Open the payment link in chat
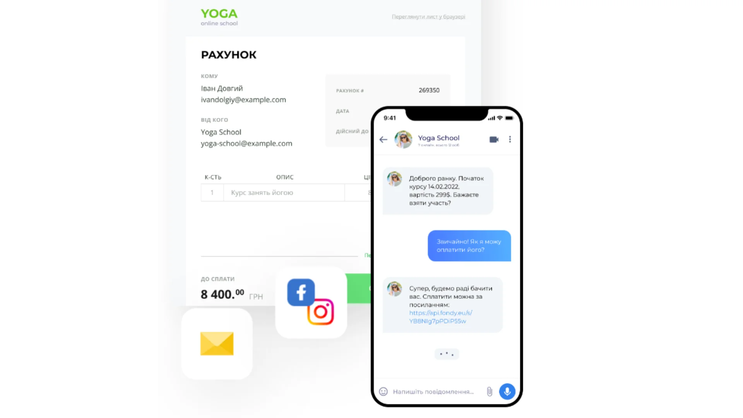Viewport: 743px width, 418px height. [x=440, y=317]
